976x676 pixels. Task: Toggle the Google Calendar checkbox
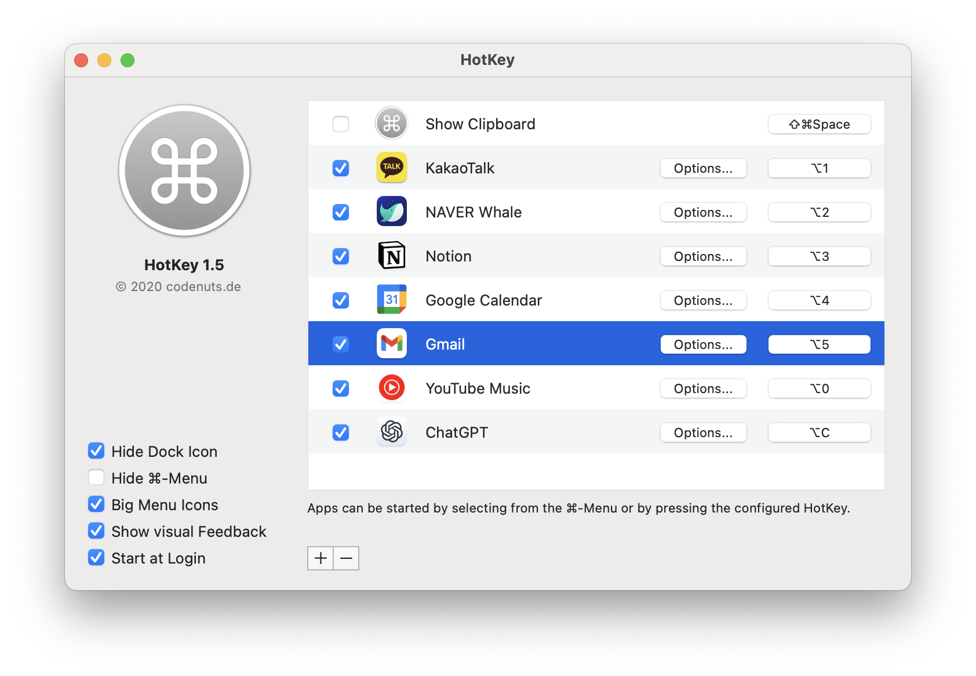coord(341,300)
